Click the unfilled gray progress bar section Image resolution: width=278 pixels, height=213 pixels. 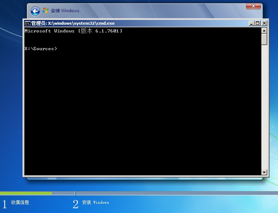point(166,193)
